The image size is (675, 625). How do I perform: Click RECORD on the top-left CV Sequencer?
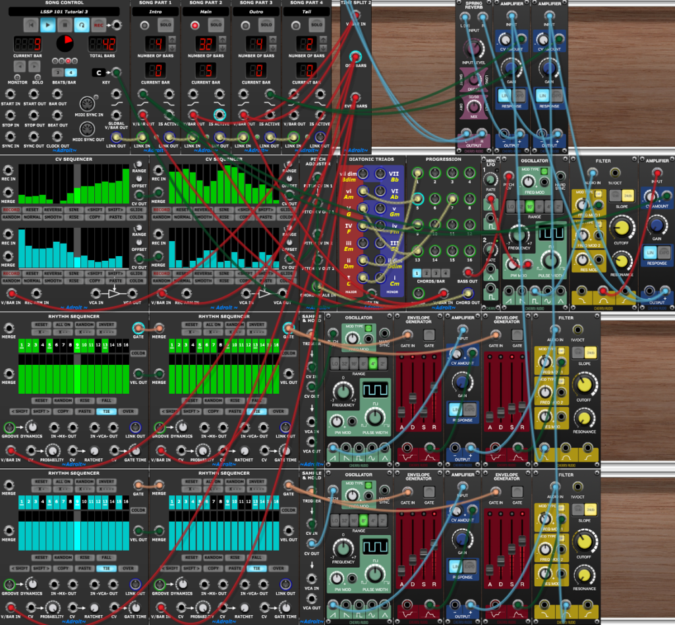[11, 210]
